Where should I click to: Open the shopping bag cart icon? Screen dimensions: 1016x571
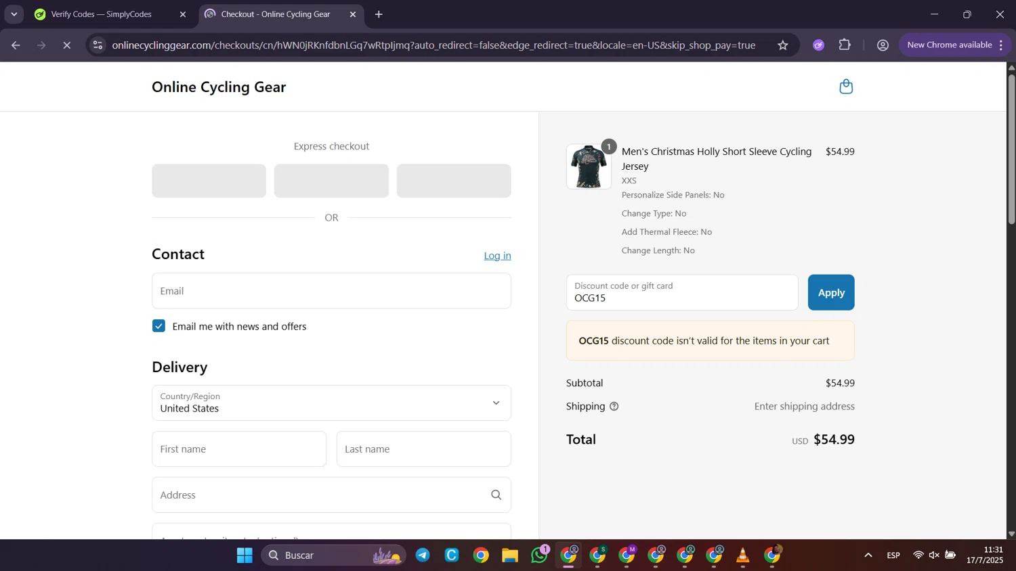(x=846, y=87)
